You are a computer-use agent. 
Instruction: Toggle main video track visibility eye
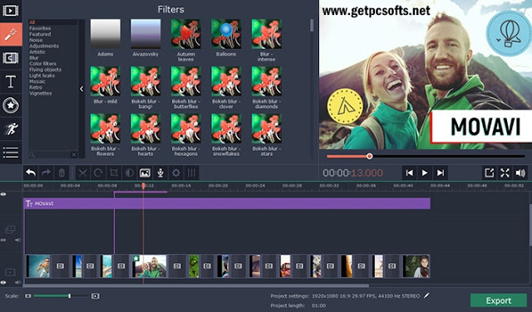(3, 282)
